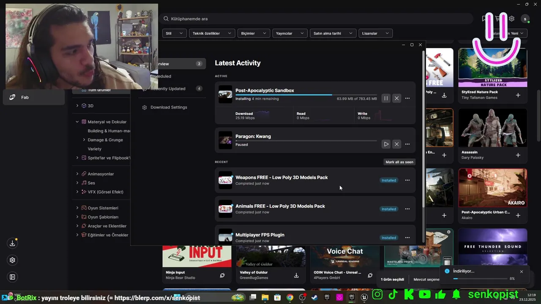The height and width of the screenshot is (304, 541).
Task: Select Building & Human-made subcategory
Action: coord(109,131)
